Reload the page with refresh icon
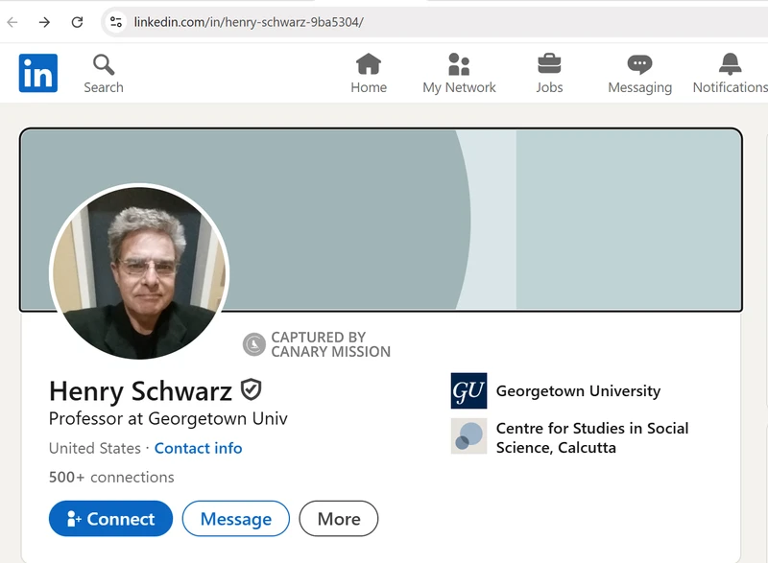Screen dimensions: 768x563 [x=77, y=22]
